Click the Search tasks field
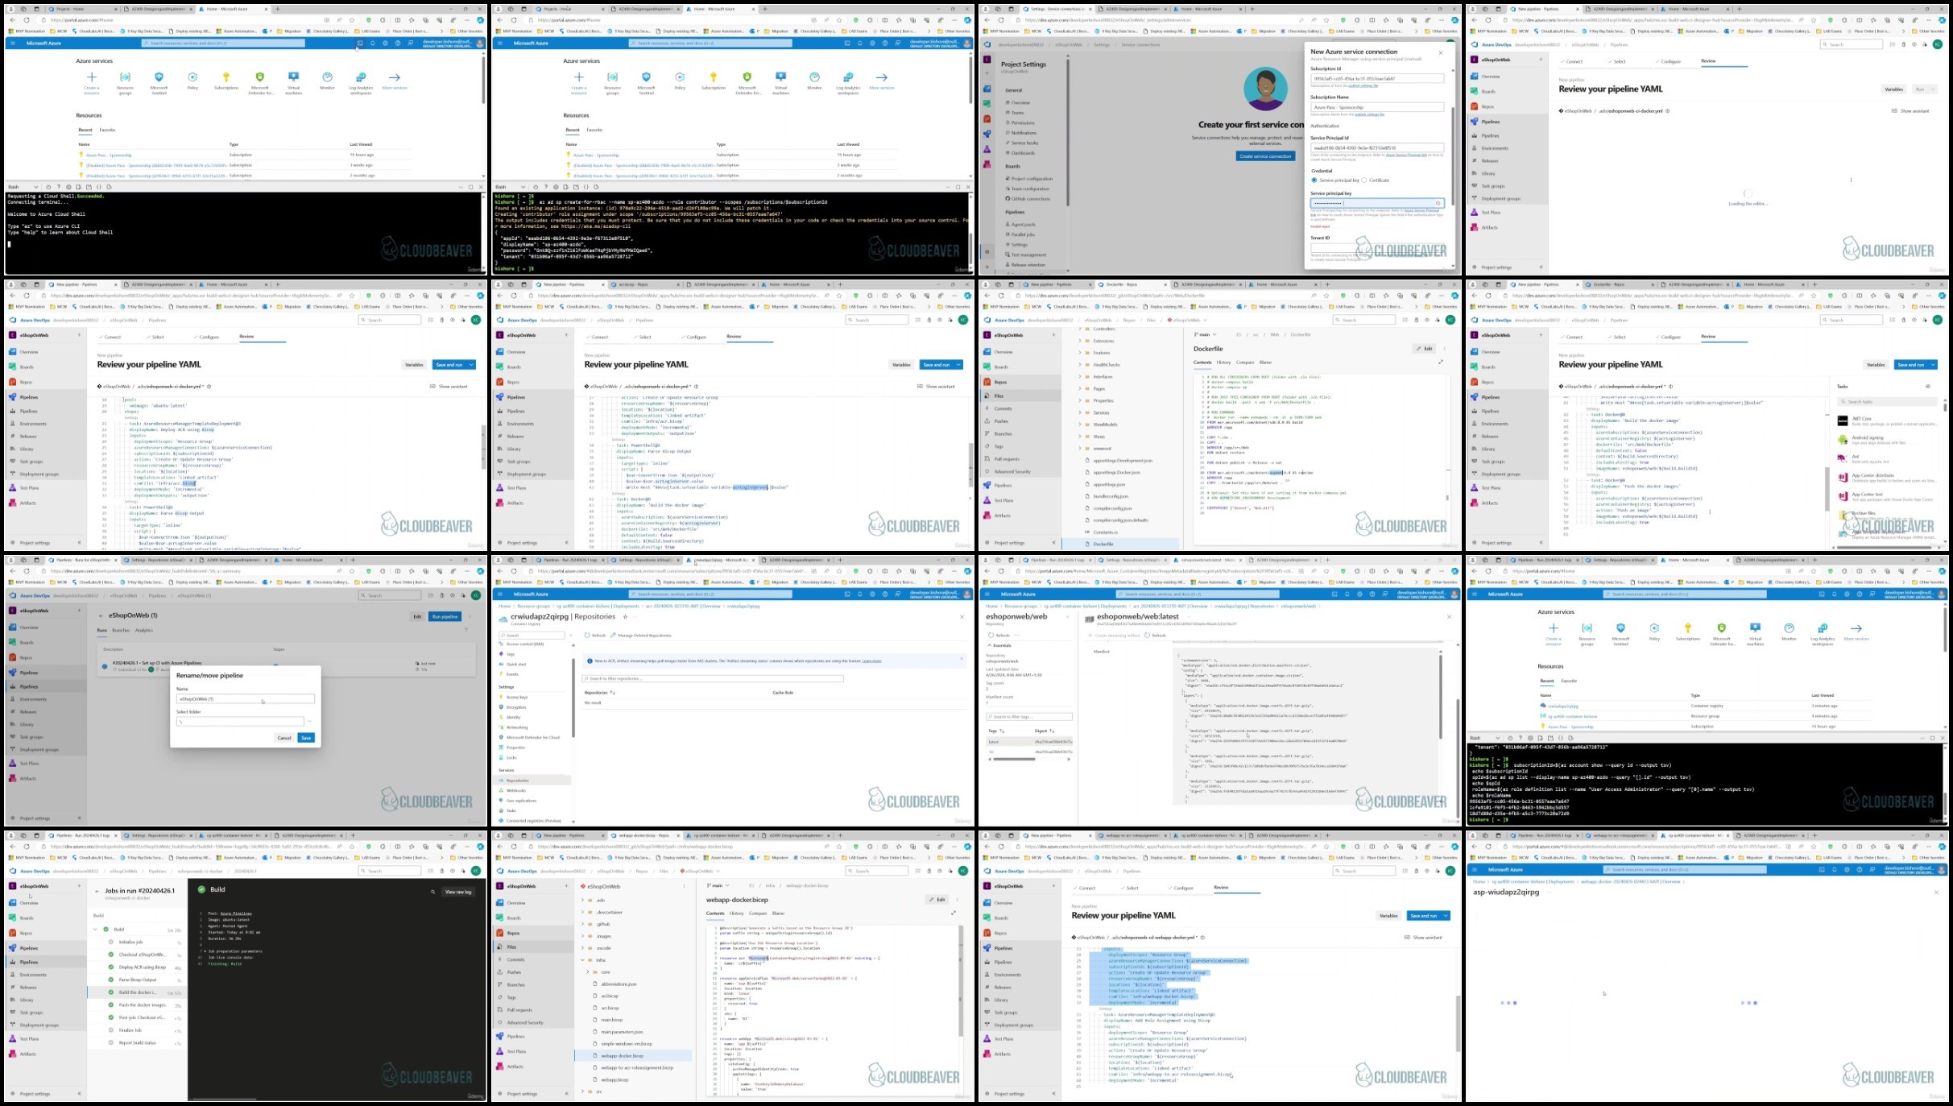 click(x=1888, y=401)
